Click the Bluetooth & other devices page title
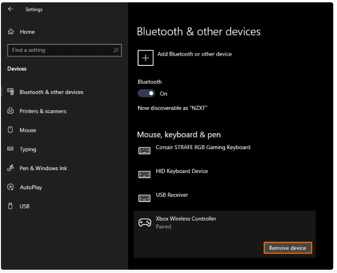Screen dimensions: 337x273 point(199,32)
